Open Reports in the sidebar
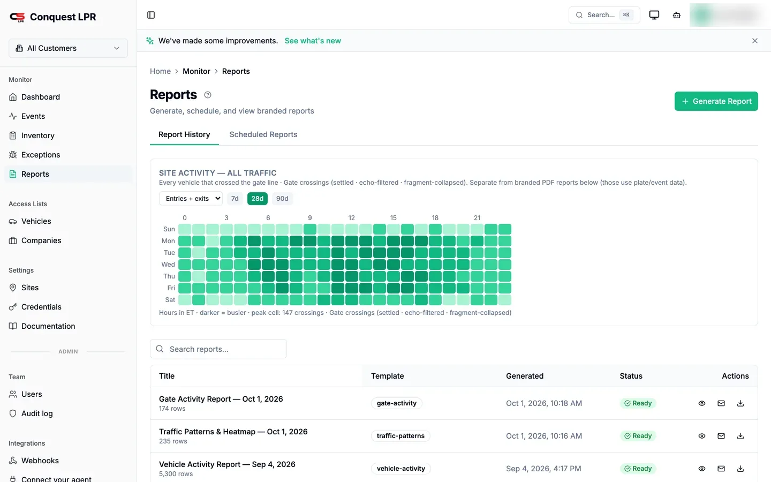The image size is (771, 482). click(68, 174)
